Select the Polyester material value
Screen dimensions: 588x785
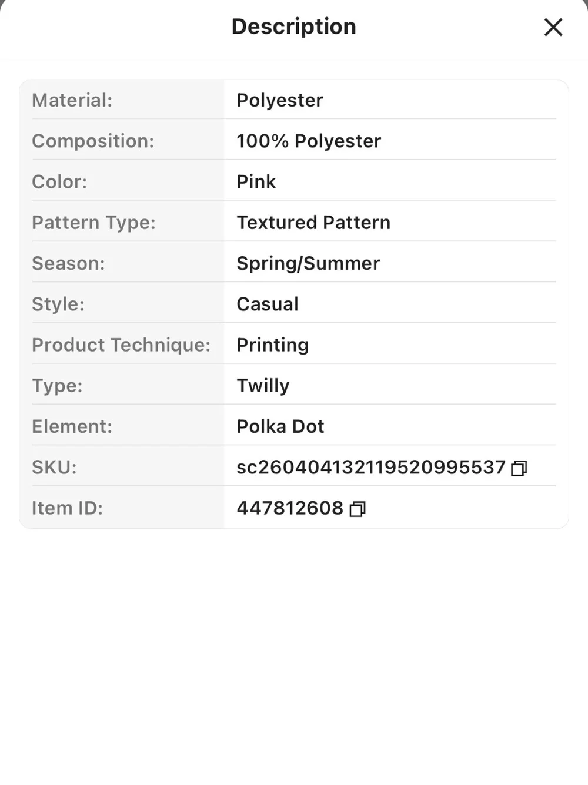tap(280, 101)
